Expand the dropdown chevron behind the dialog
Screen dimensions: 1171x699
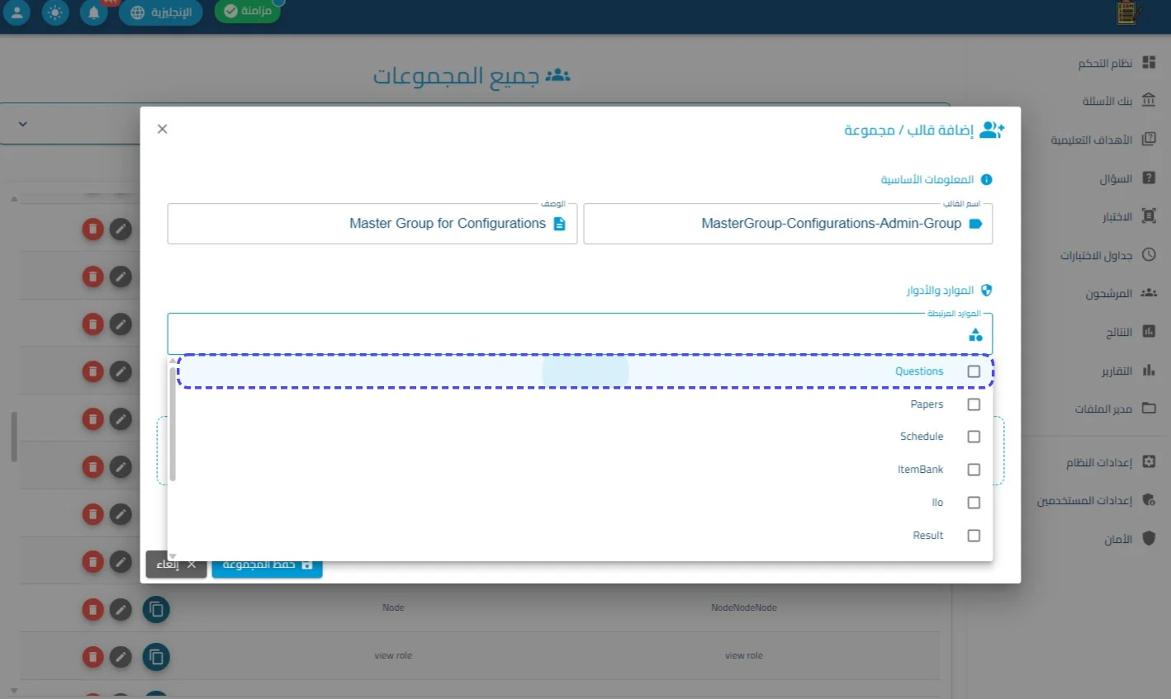(23, 124)
